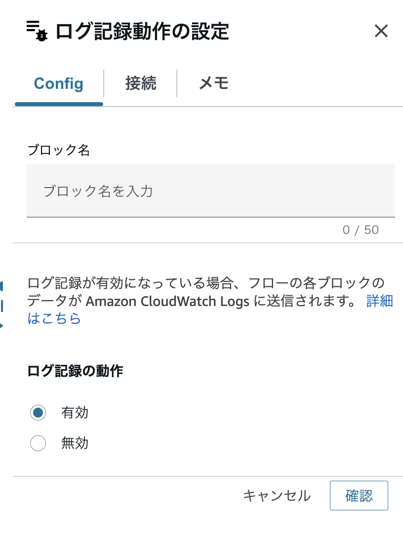Open the メモ tab
403x536 pixels.
[x=213, y=83]
